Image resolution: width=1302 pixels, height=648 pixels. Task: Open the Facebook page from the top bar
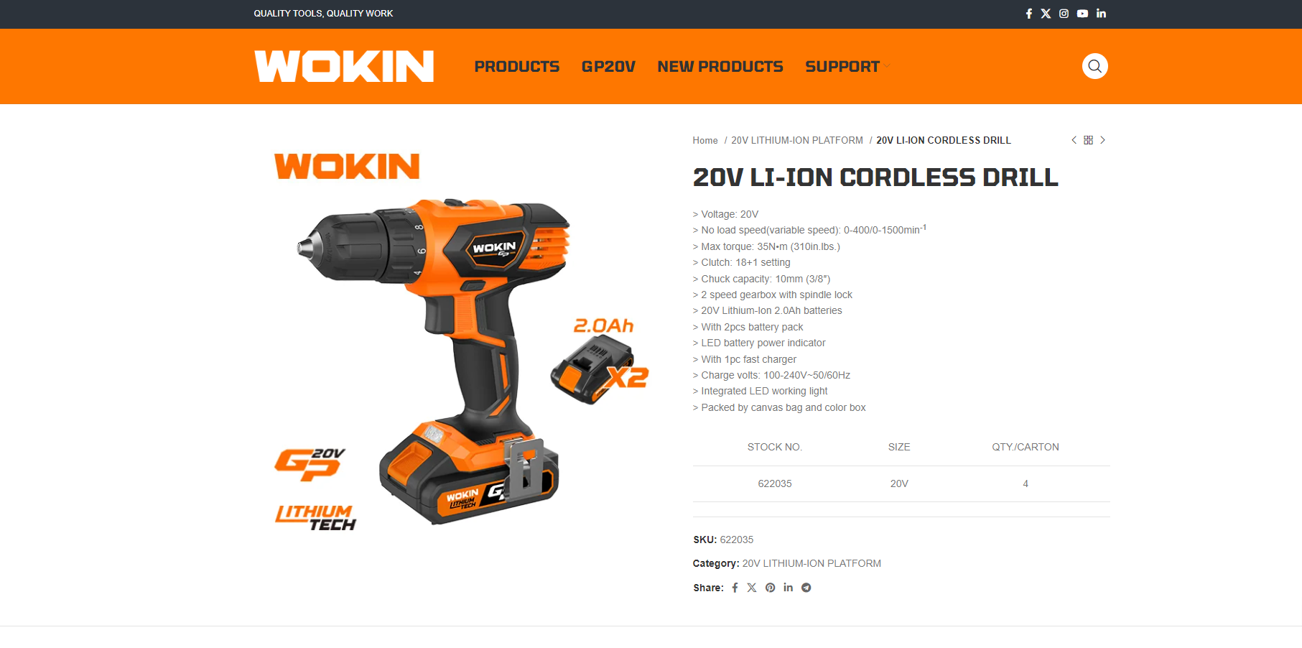[x=1028, y=14]
